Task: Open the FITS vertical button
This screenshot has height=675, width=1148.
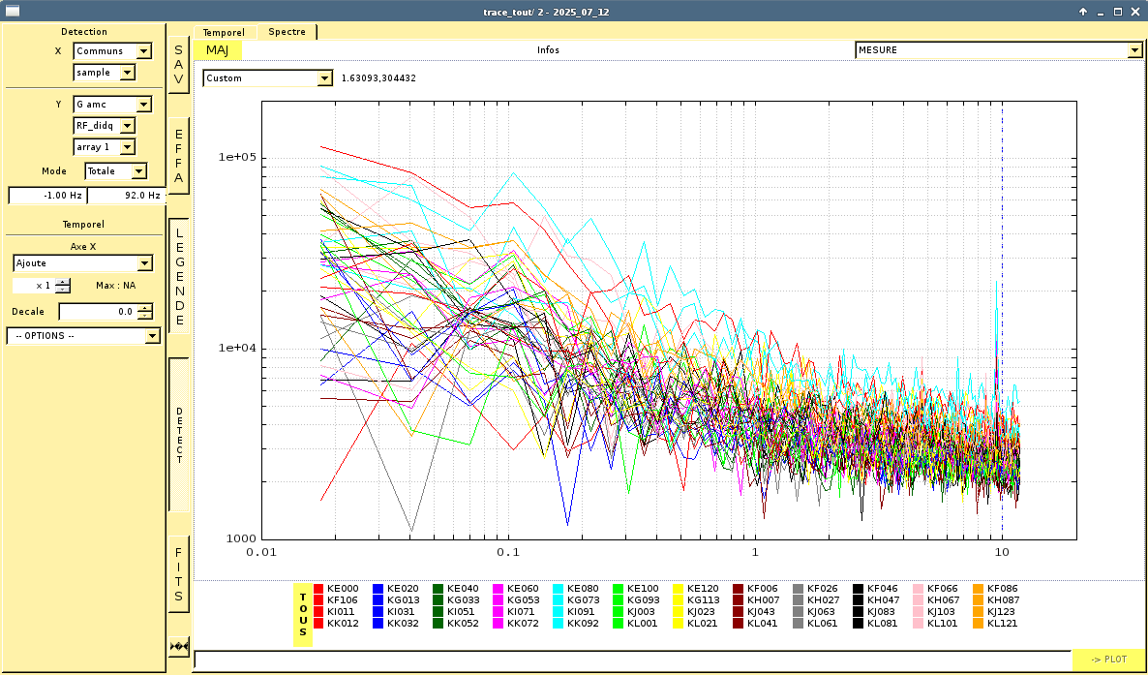Action: tap(178, 573)
